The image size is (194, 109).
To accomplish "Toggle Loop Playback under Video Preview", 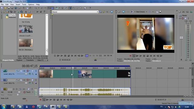I will click(x=134, y=56).
